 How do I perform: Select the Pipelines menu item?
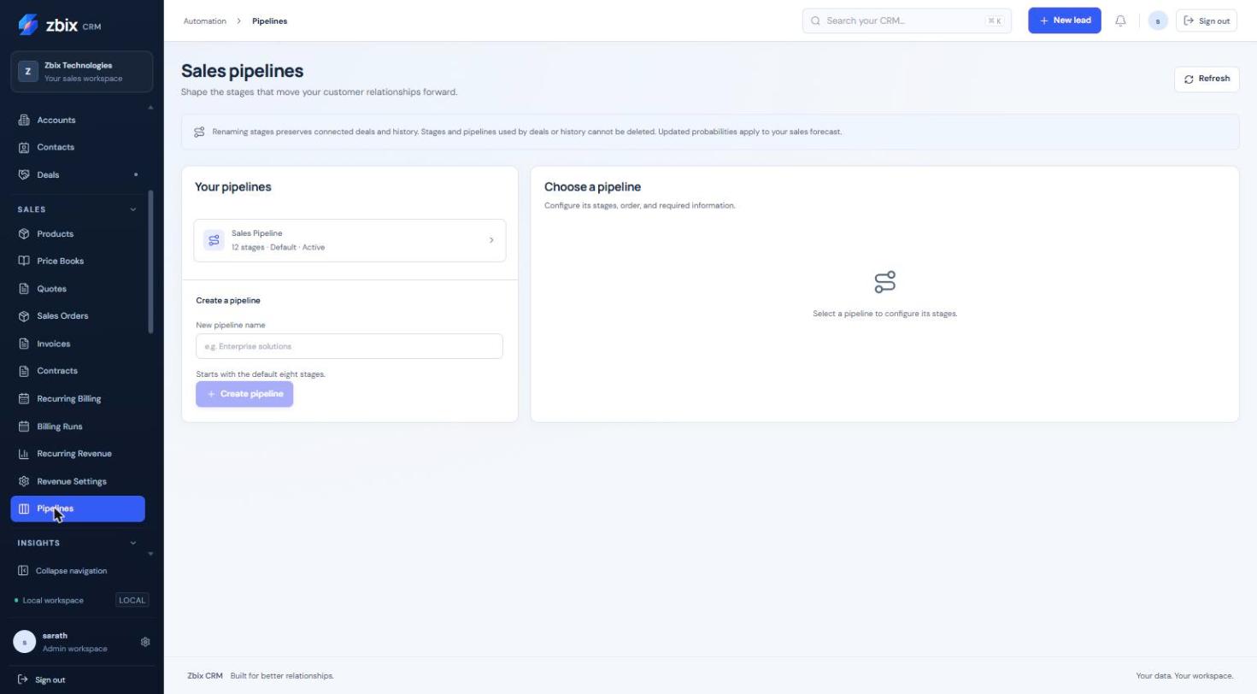[78, 509]
